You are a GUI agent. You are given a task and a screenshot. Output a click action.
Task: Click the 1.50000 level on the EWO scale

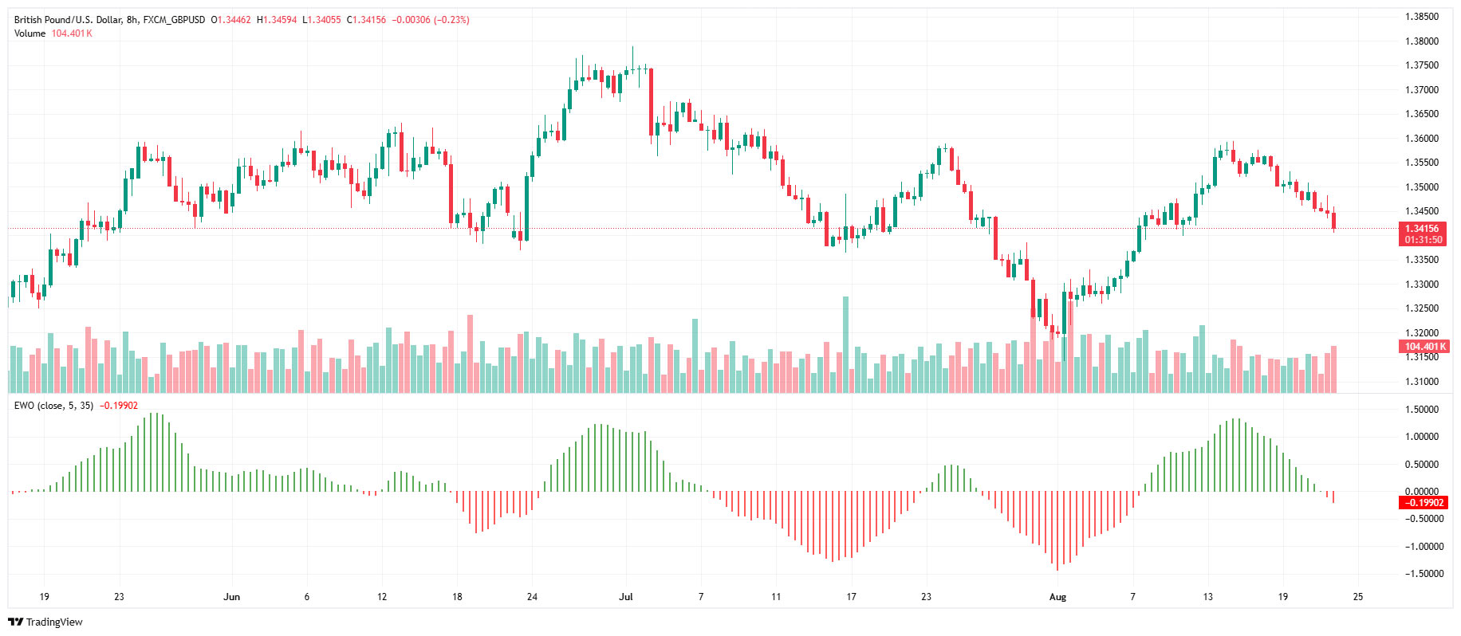tap(1422, 410)
